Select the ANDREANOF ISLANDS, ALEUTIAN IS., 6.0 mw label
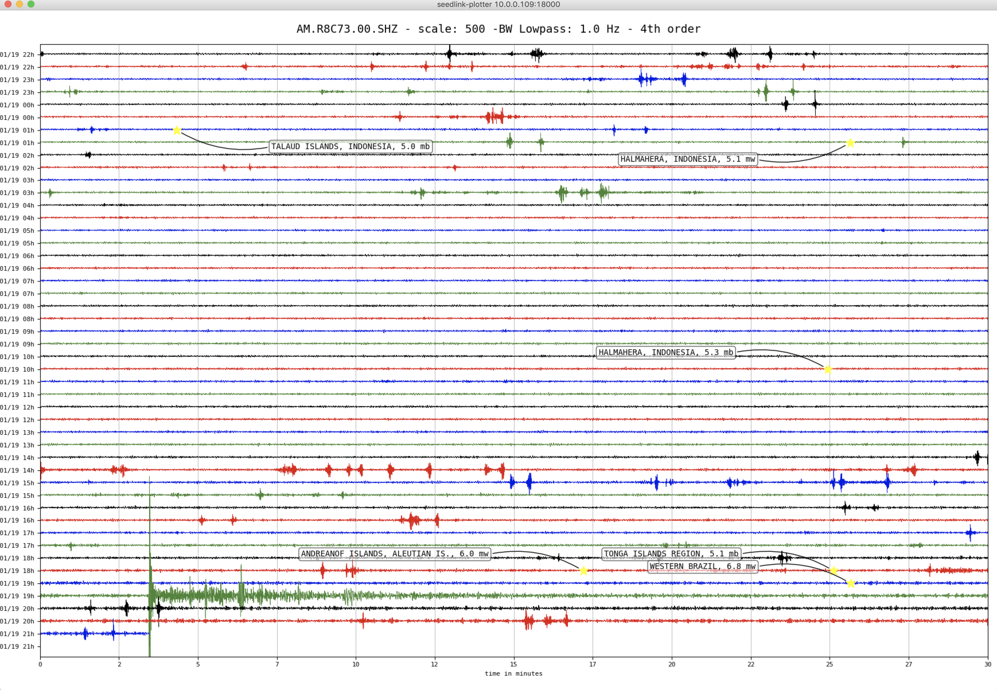This screenshot has width=997, height=690. click(395, 554)
